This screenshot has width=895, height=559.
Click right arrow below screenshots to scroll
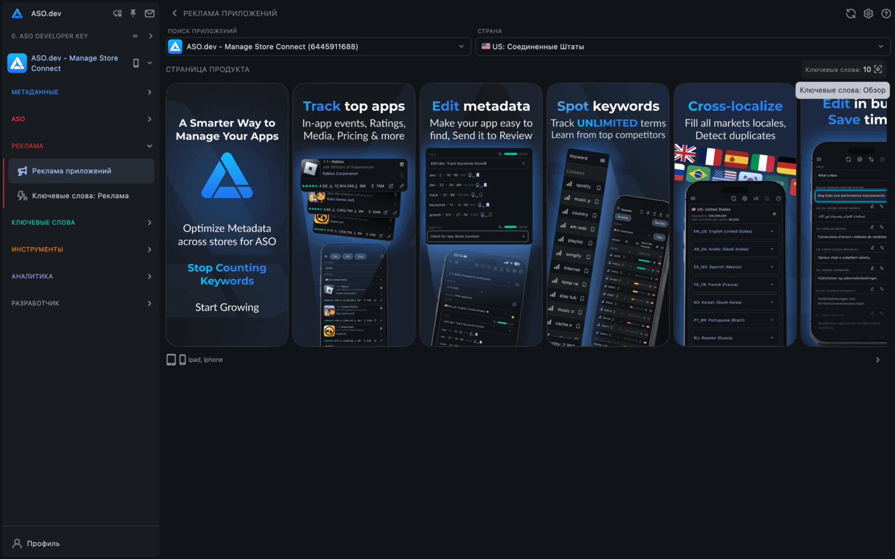[x=878, y=360]
